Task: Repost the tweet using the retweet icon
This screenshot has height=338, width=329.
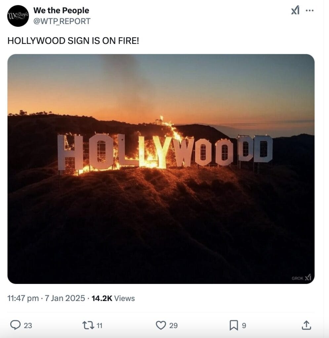Action: (88, 325)
